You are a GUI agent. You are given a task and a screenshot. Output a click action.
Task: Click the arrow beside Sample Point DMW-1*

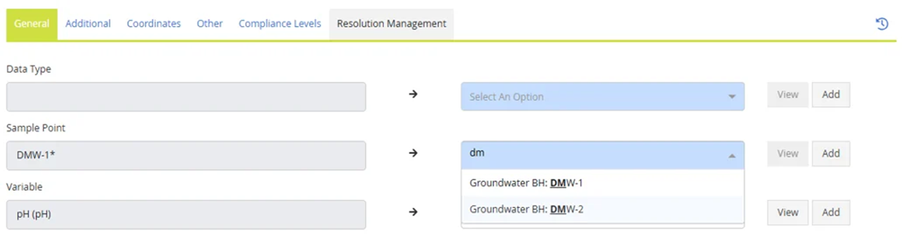413,153
